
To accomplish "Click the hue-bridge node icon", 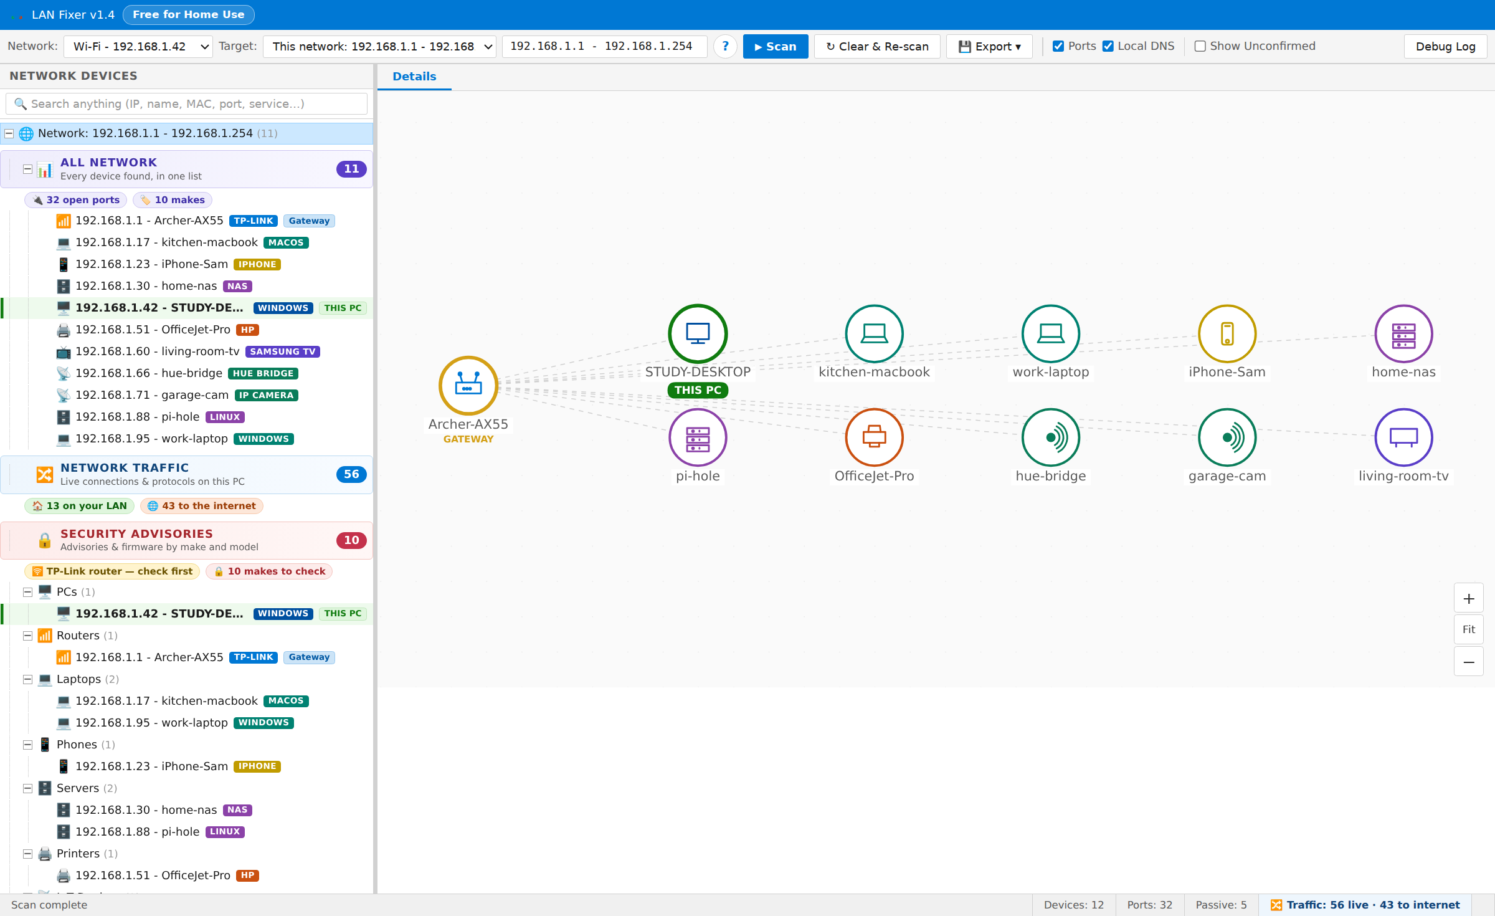I will (x=1050, y=437).
